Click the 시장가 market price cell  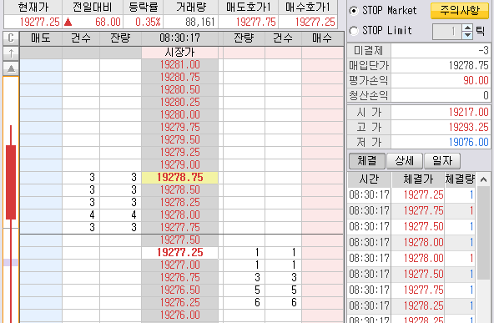pos(179,53)
